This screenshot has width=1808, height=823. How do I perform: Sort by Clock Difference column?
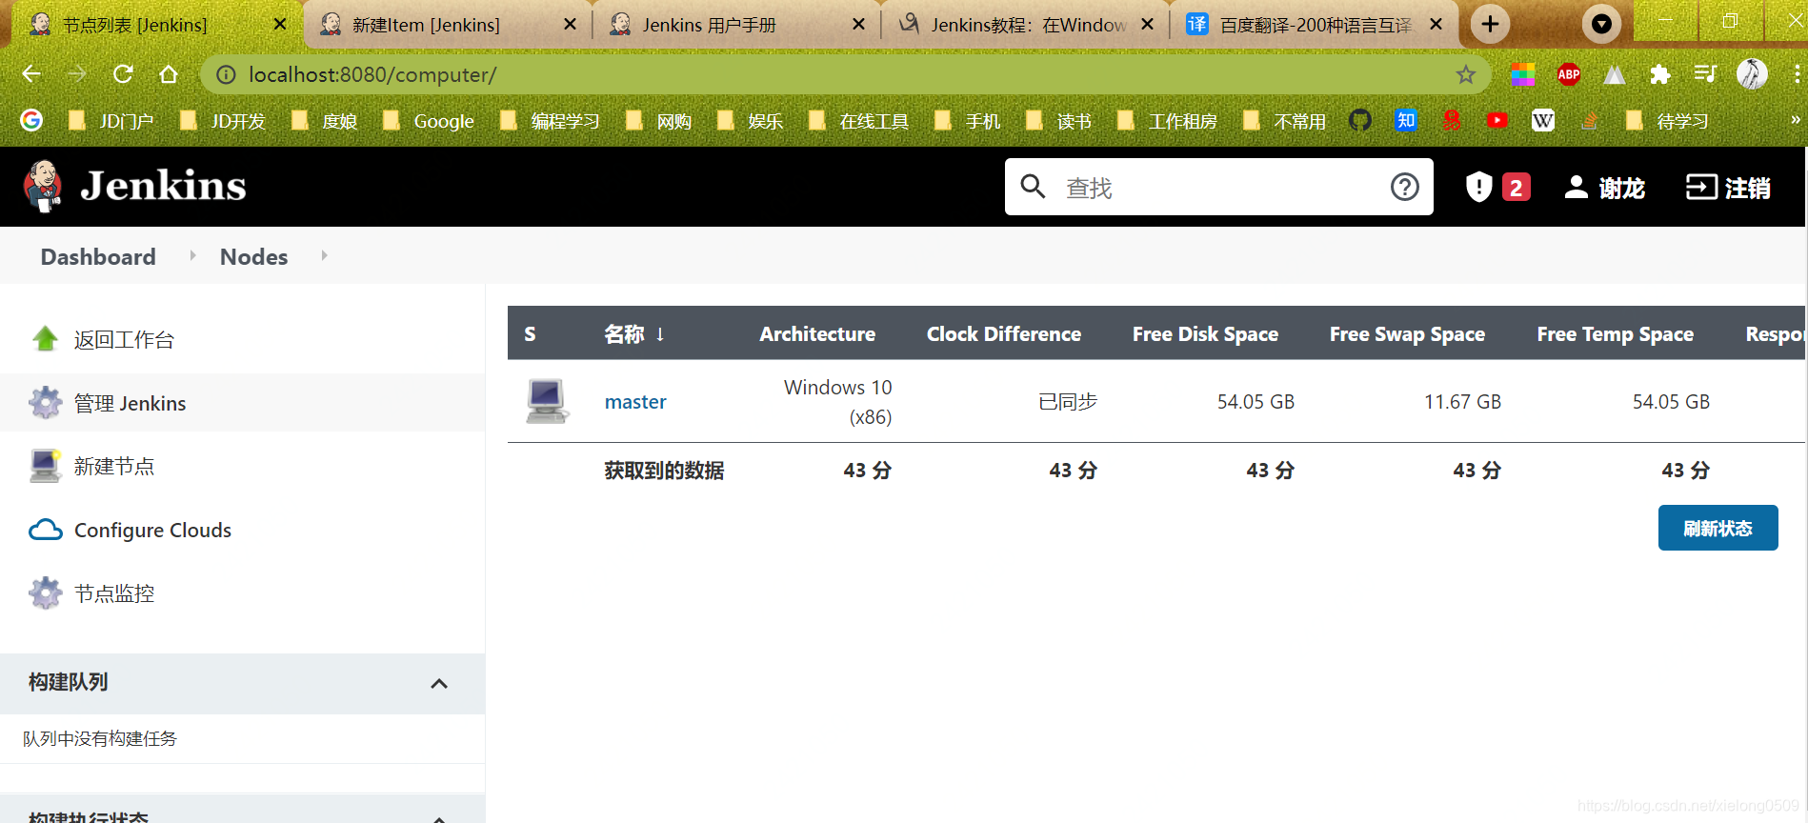click(1004, 333)
